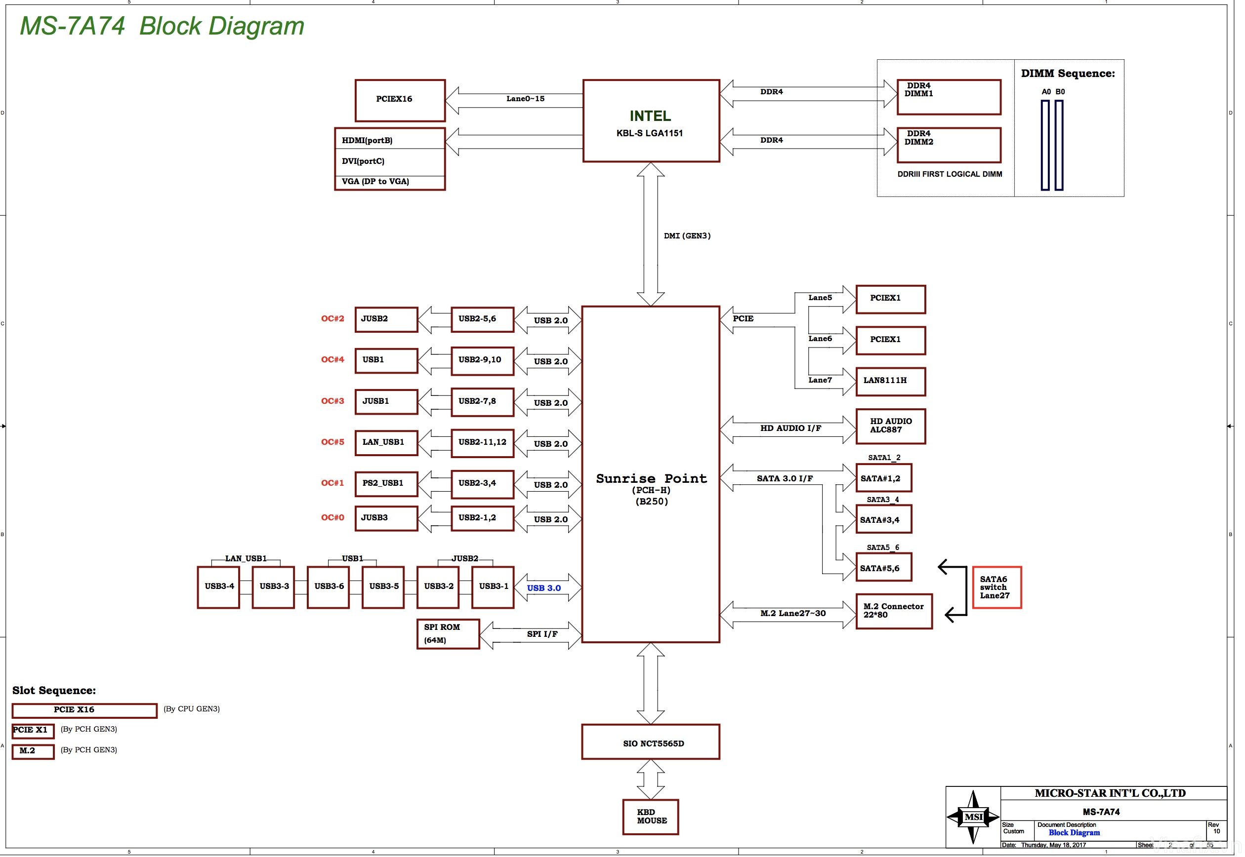
Task: Click the 'JUSB2' block next to OC#2
Action: pos(386,320)
